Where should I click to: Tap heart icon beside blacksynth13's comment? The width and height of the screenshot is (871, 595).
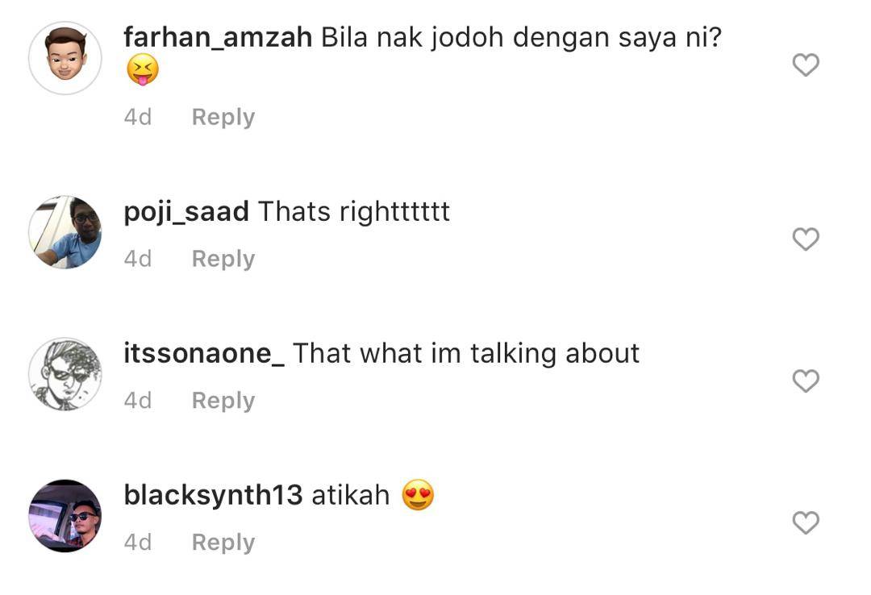(x=806, y=522)
